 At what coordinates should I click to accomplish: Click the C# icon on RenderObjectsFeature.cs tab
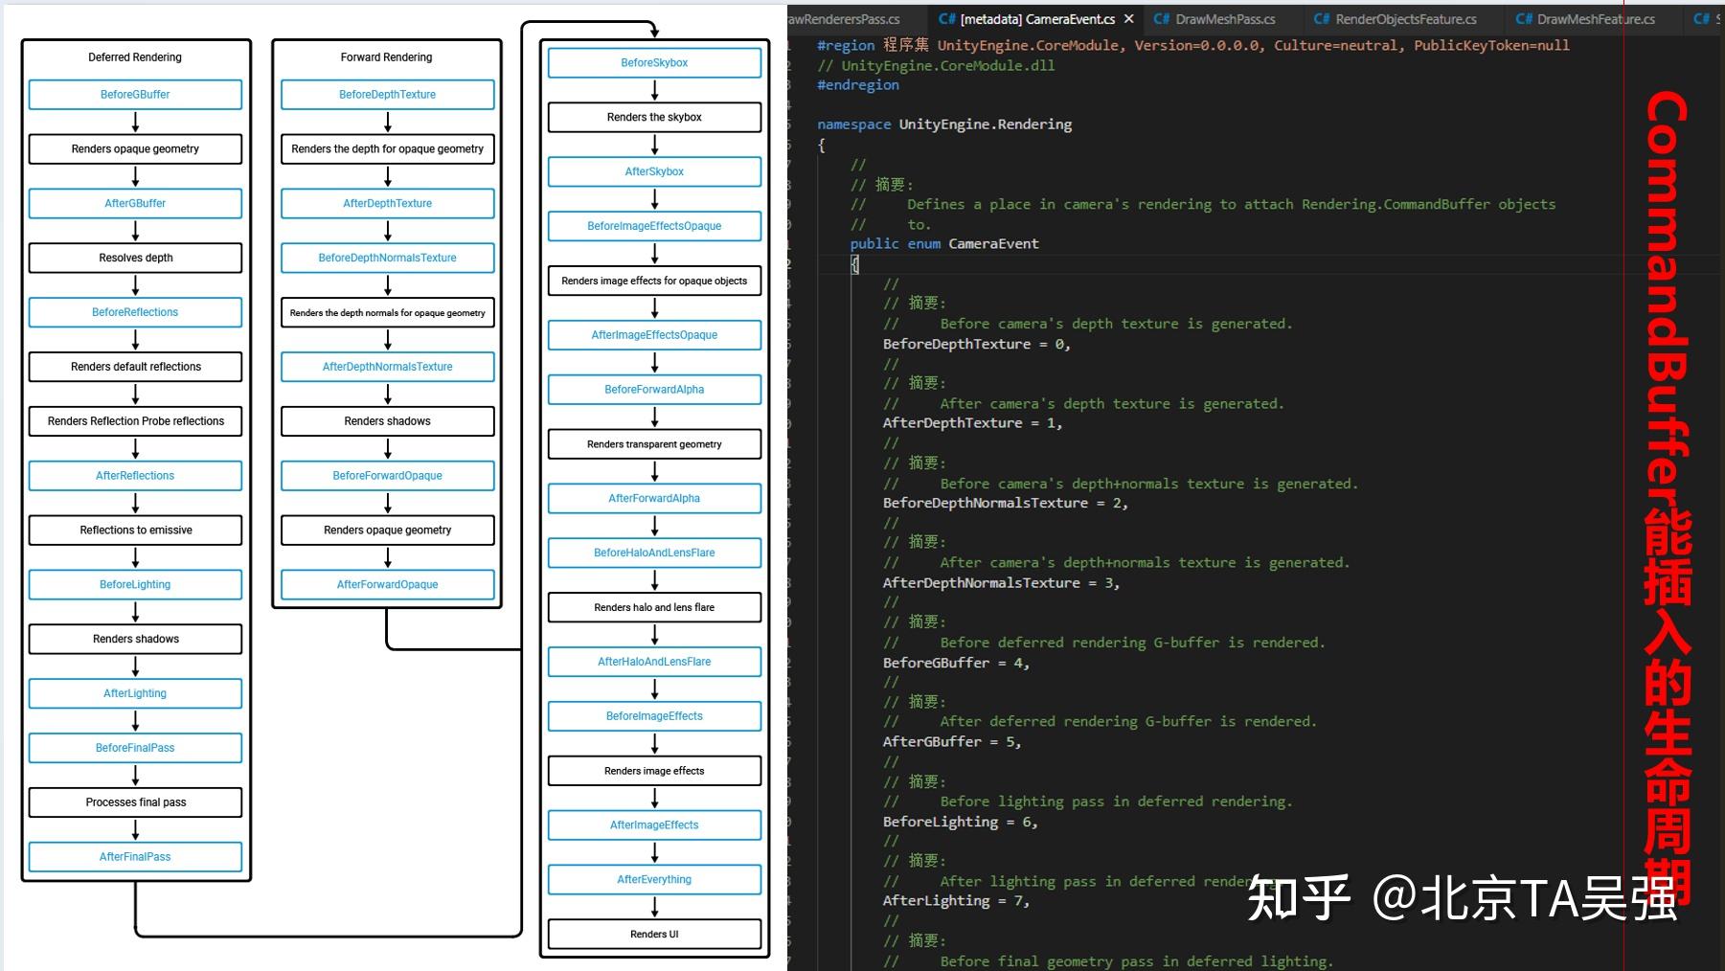pos(1321,18)
